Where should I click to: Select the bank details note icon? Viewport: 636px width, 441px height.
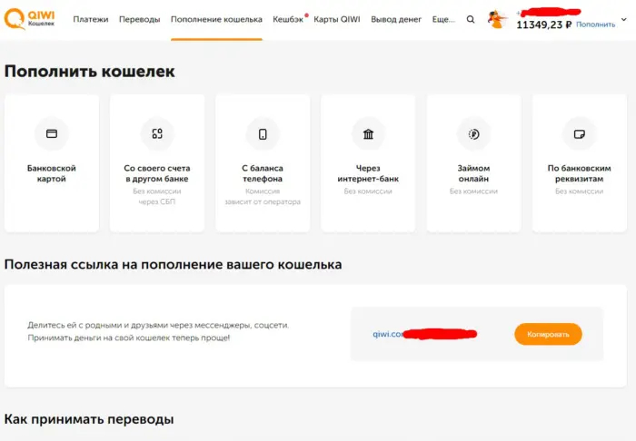580,133
